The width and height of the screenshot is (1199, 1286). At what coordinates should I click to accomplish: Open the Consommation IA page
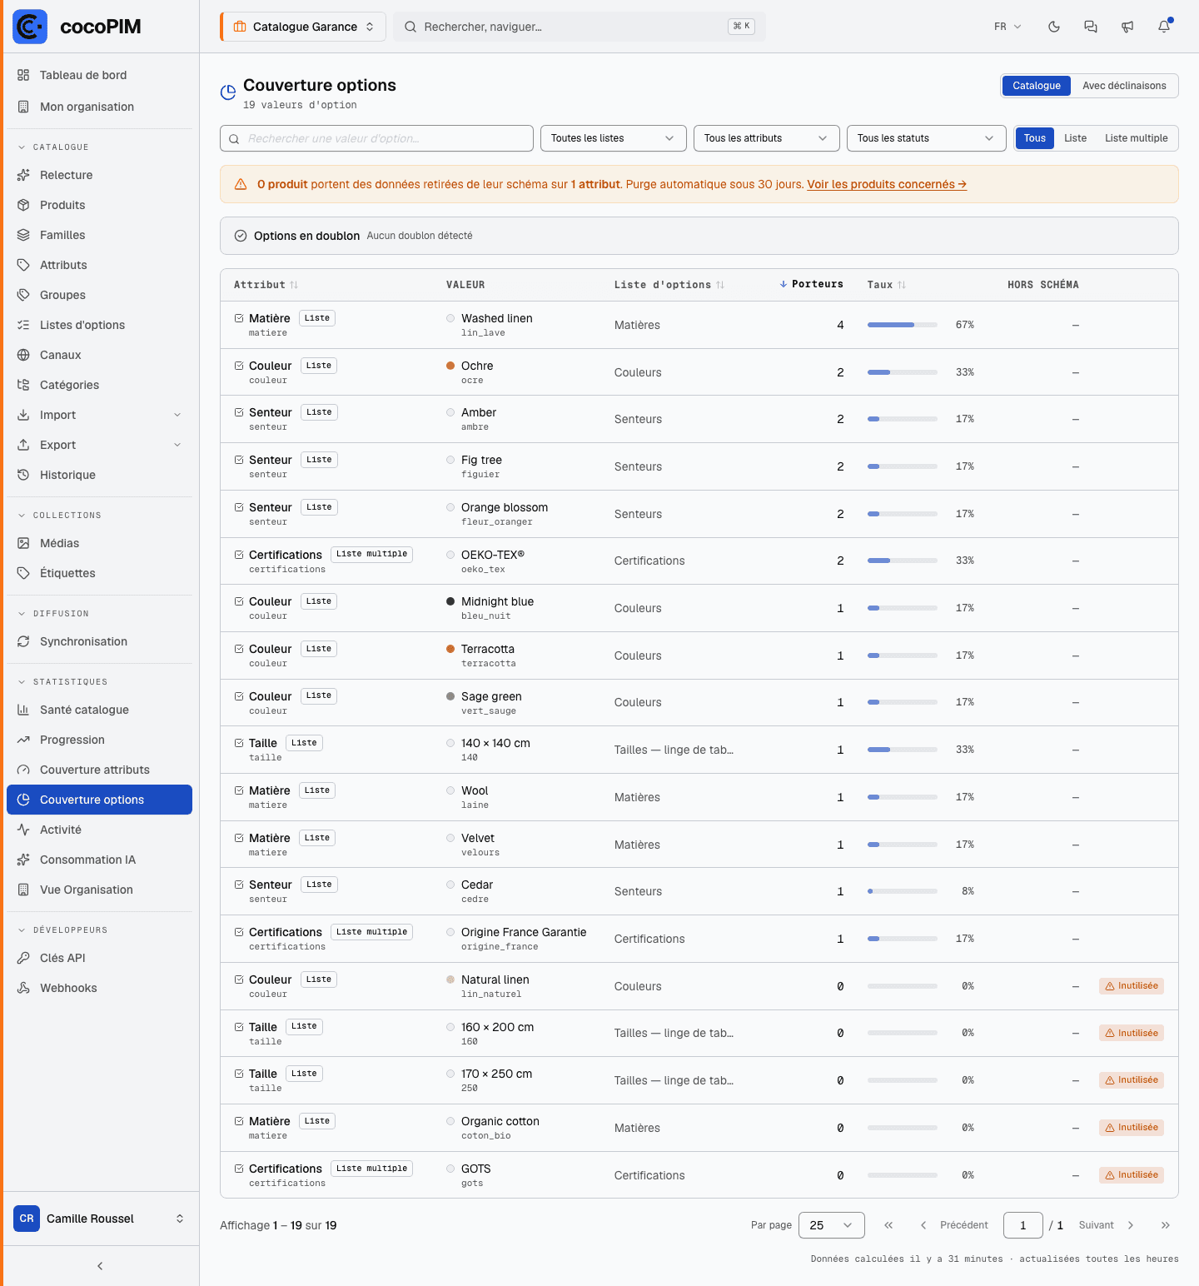pos(99,860)
